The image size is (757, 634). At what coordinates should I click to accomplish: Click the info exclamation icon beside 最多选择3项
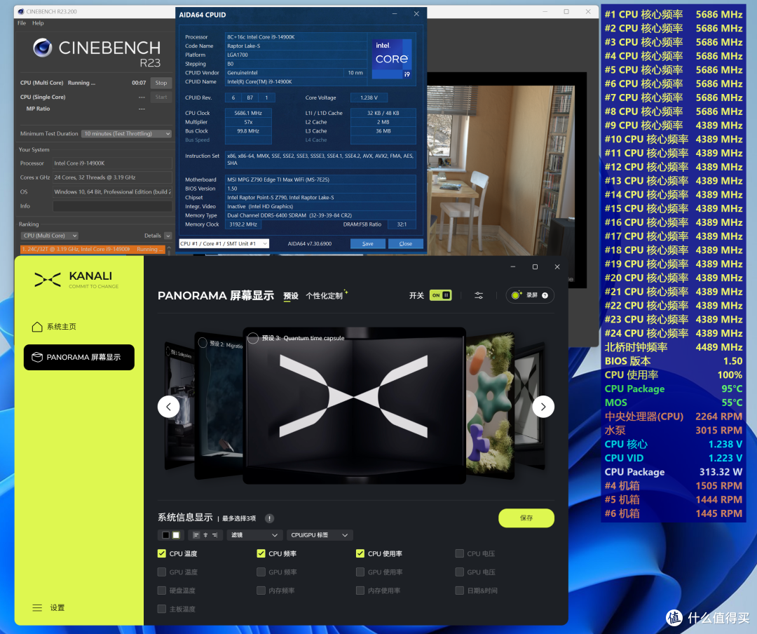point(269,518)
